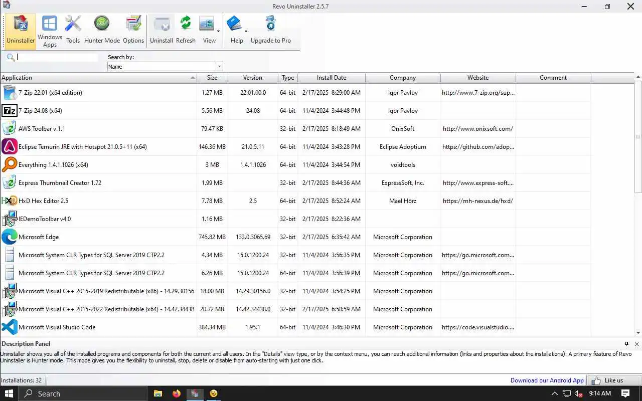Open the Uninstaller toolbar section
This screenshot has width=642, height=401.
21,31
